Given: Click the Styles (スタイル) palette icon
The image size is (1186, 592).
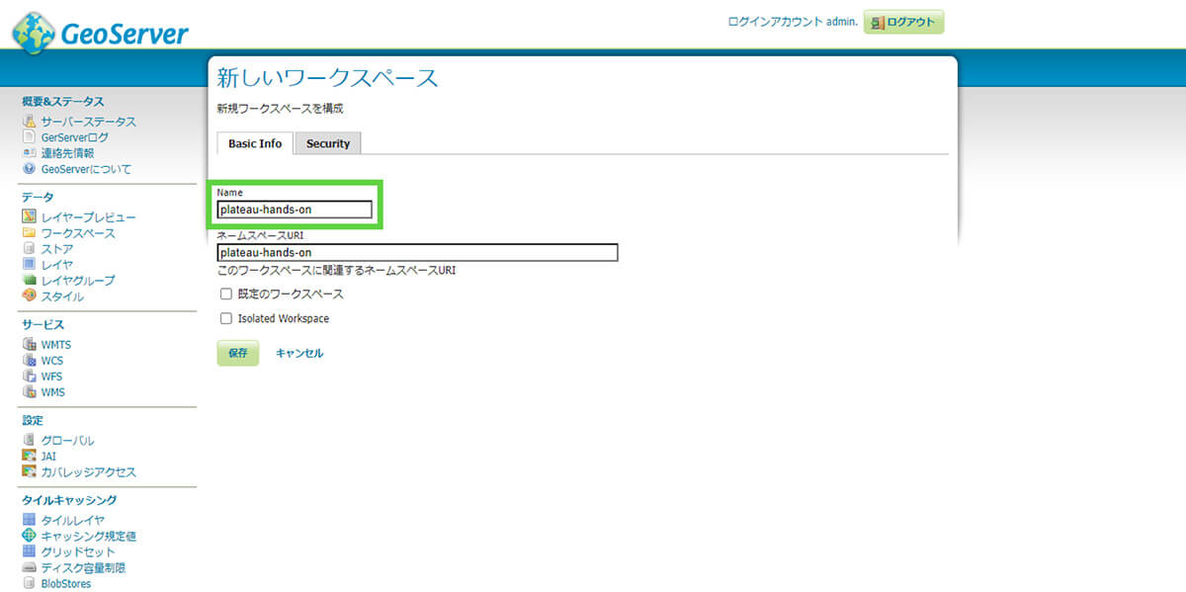Looking at the screenshot, I should 30,296.
